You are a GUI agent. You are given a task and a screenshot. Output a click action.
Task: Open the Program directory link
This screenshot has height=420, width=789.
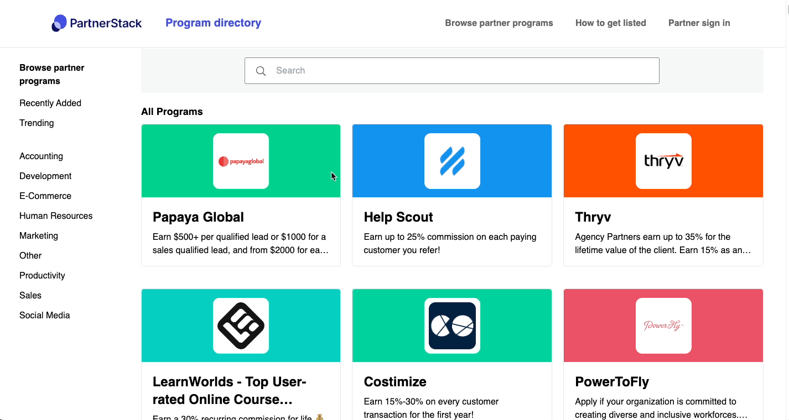(x=213, y=23)
